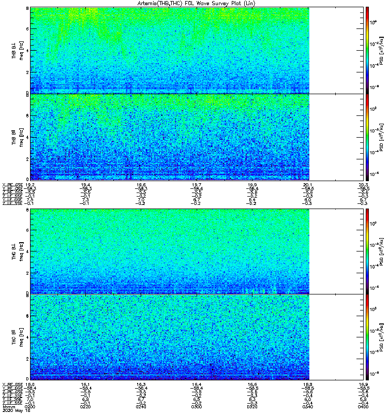Click the '8' frequency tick of the THB B⊥ panel
The image size is (388, 414).
pos(27,8)
